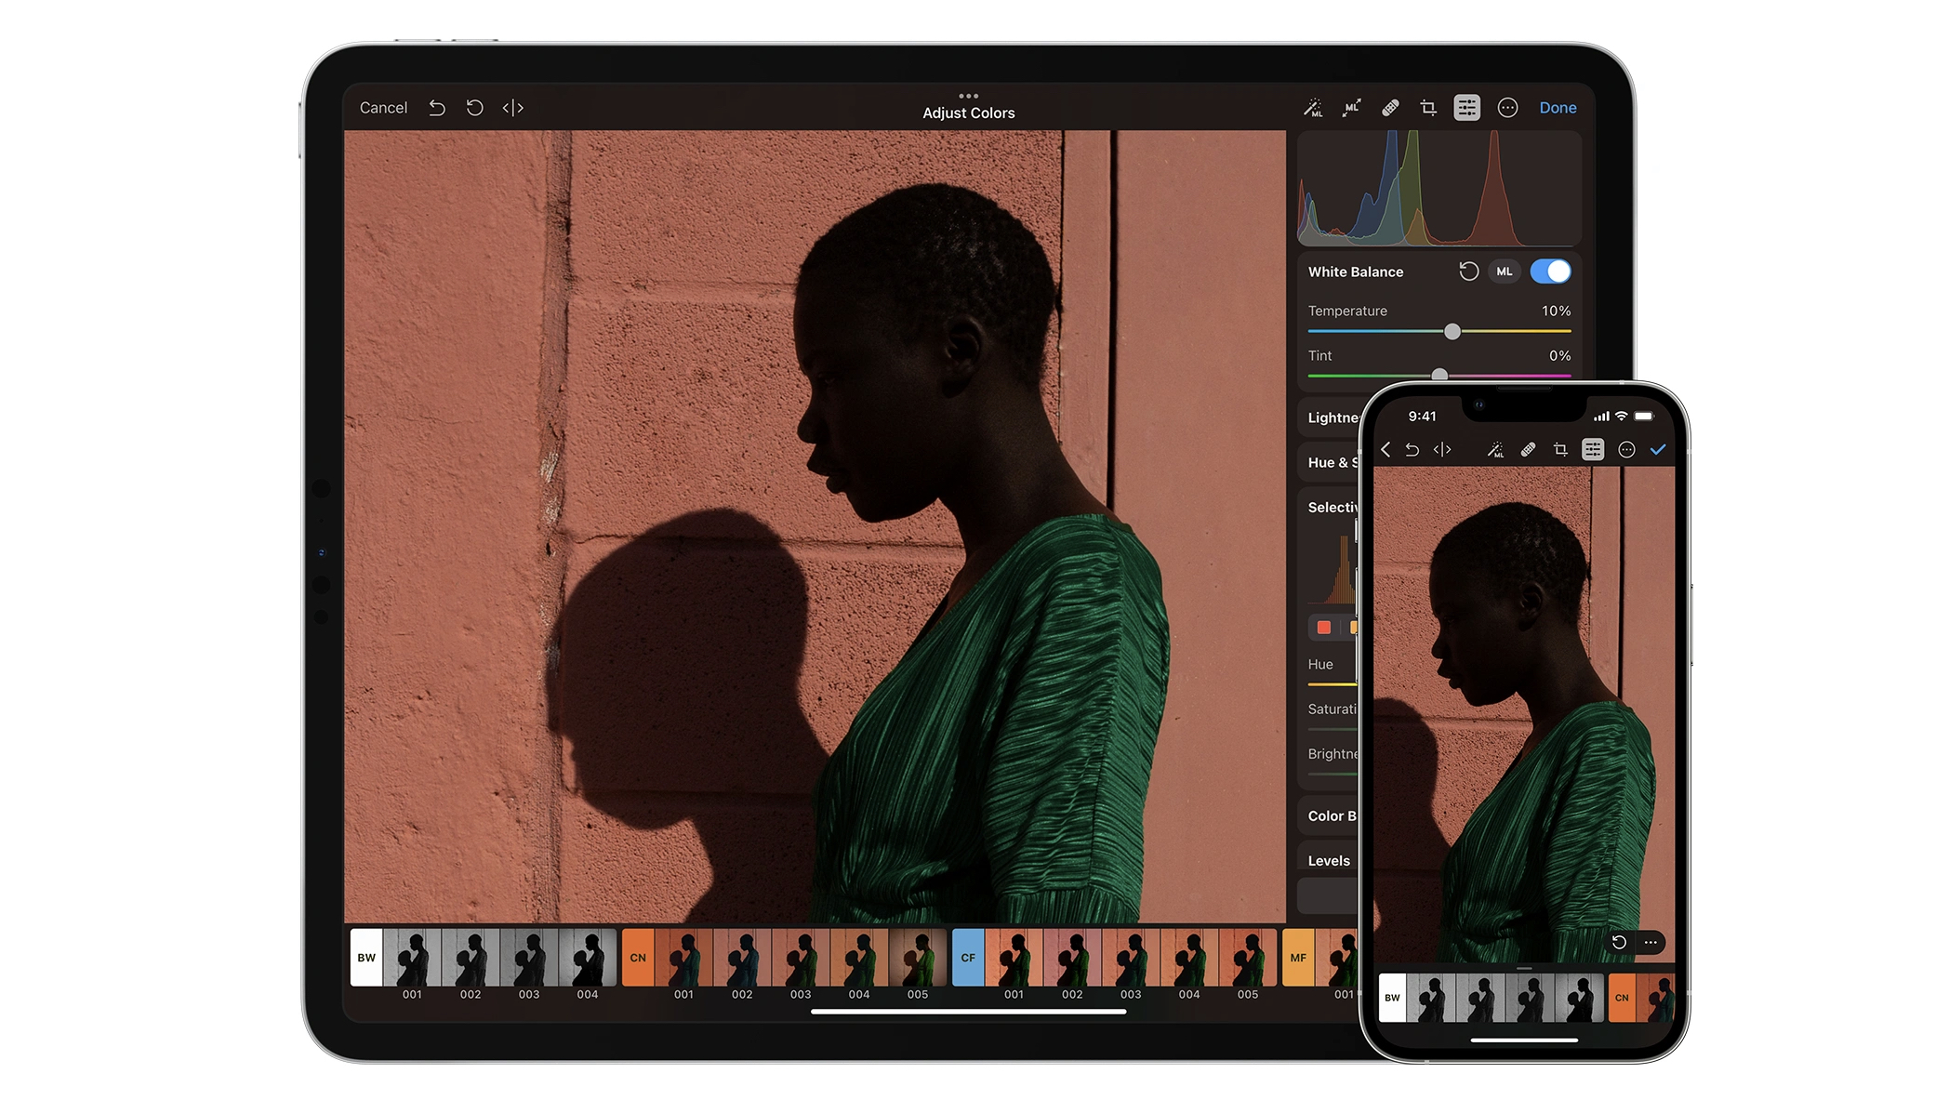
Task: Click the Tint slider handle
Action: [x=1439, y=375]
